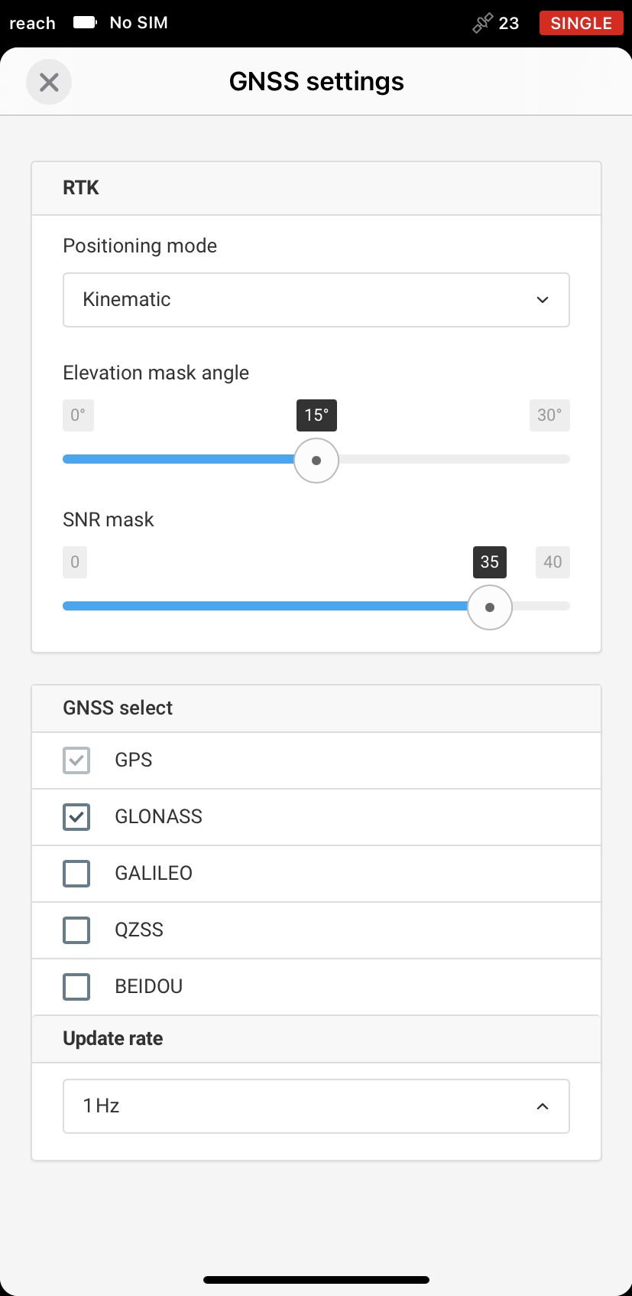This screenshot has height=1296, width=632.
Task: Close the GNSS settings screen
Action: [49, 82]
